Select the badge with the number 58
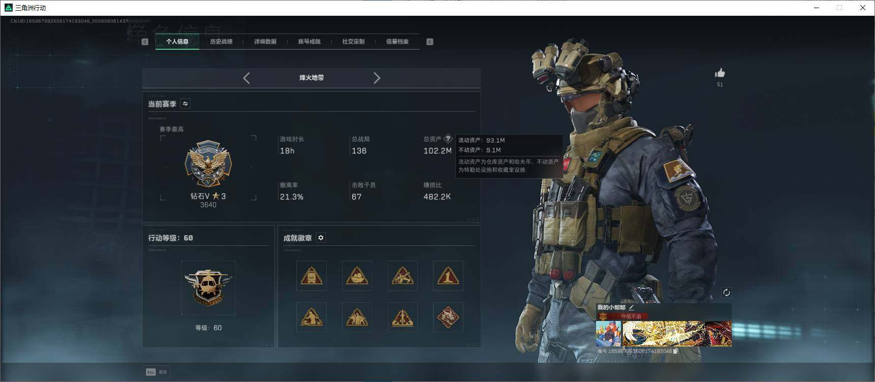Screen dimensions: 875x382 (x=311, y=276)
